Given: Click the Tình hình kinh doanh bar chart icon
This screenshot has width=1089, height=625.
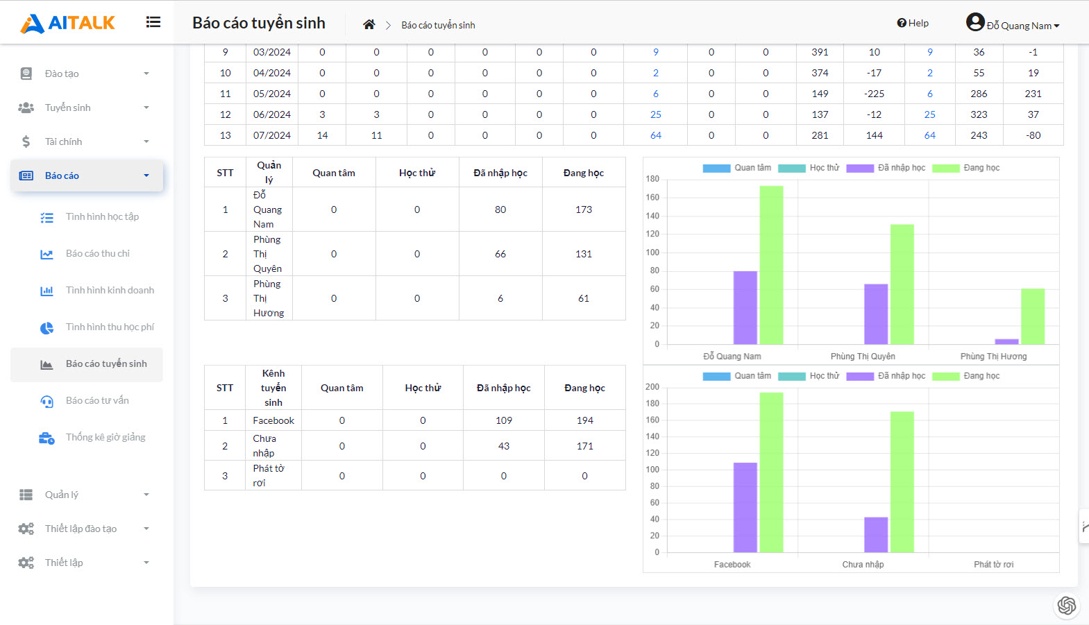Looking at the screenshot, I should click(x=47, y=291).
